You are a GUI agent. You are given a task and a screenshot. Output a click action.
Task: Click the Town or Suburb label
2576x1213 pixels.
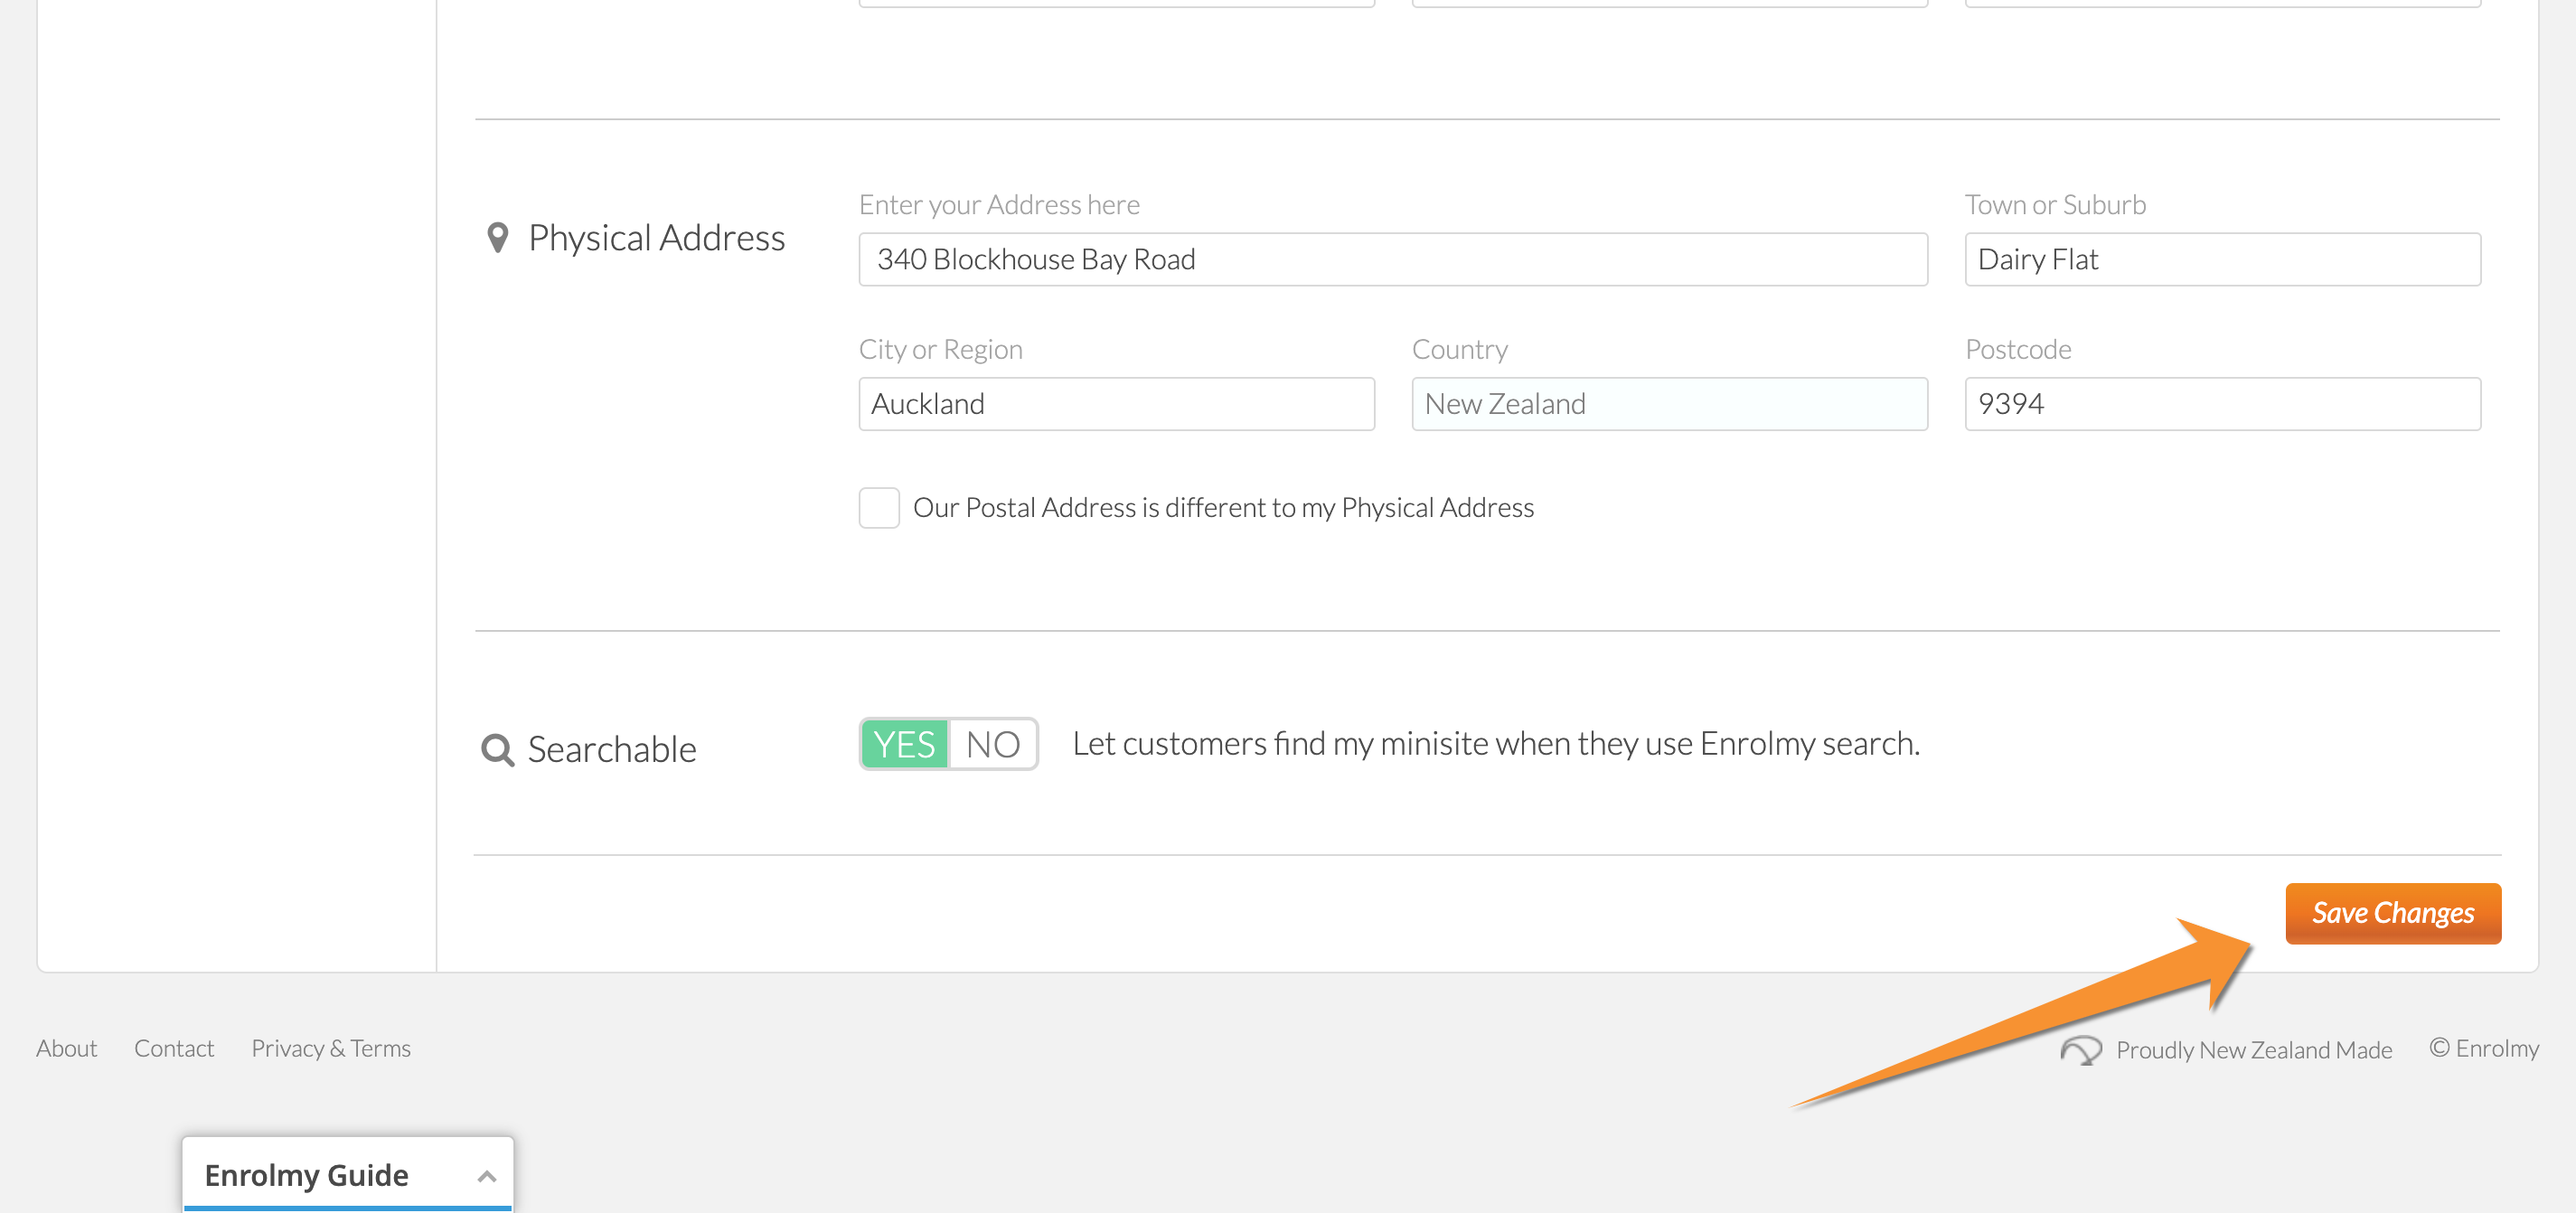2055,205
